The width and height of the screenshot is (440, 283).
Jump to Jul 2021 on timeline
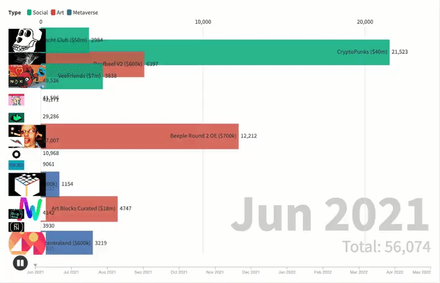click(71, 272)
